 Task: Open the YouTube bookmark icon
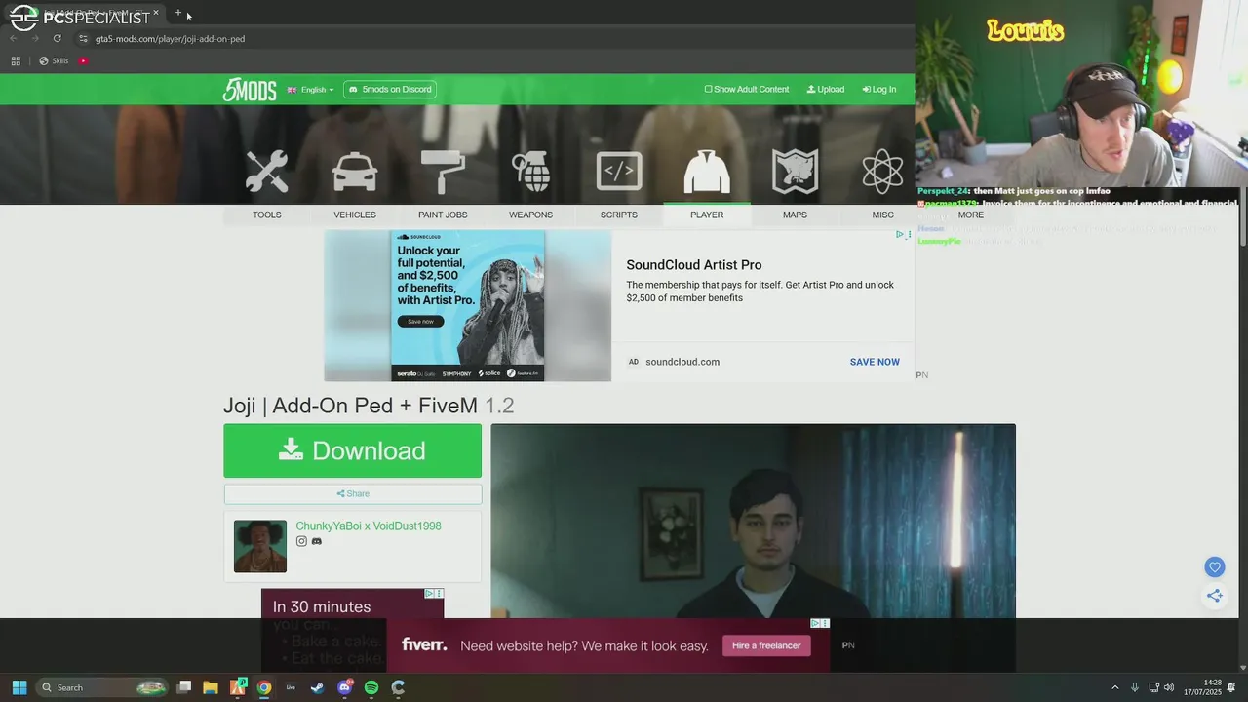(x=83, y=60)
